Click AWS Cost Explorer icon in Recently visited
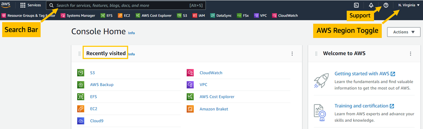This screenshot has width=423, height=129. 190,97
